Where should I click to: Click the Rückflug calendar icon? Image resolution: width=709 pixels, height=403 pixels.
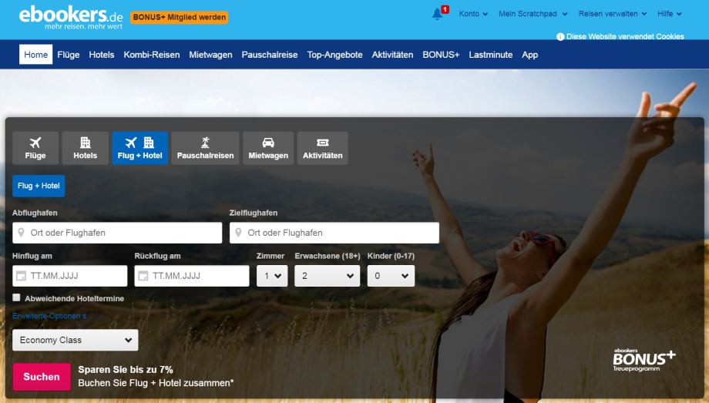click(143, 275)
